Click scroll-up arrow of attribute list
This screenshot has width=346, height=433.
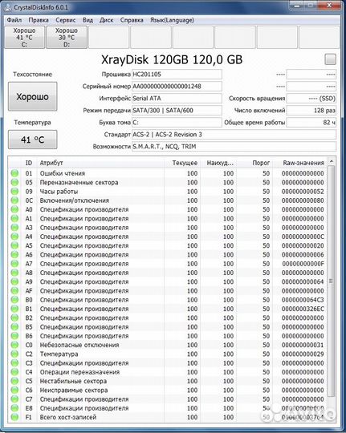(331, 161)
